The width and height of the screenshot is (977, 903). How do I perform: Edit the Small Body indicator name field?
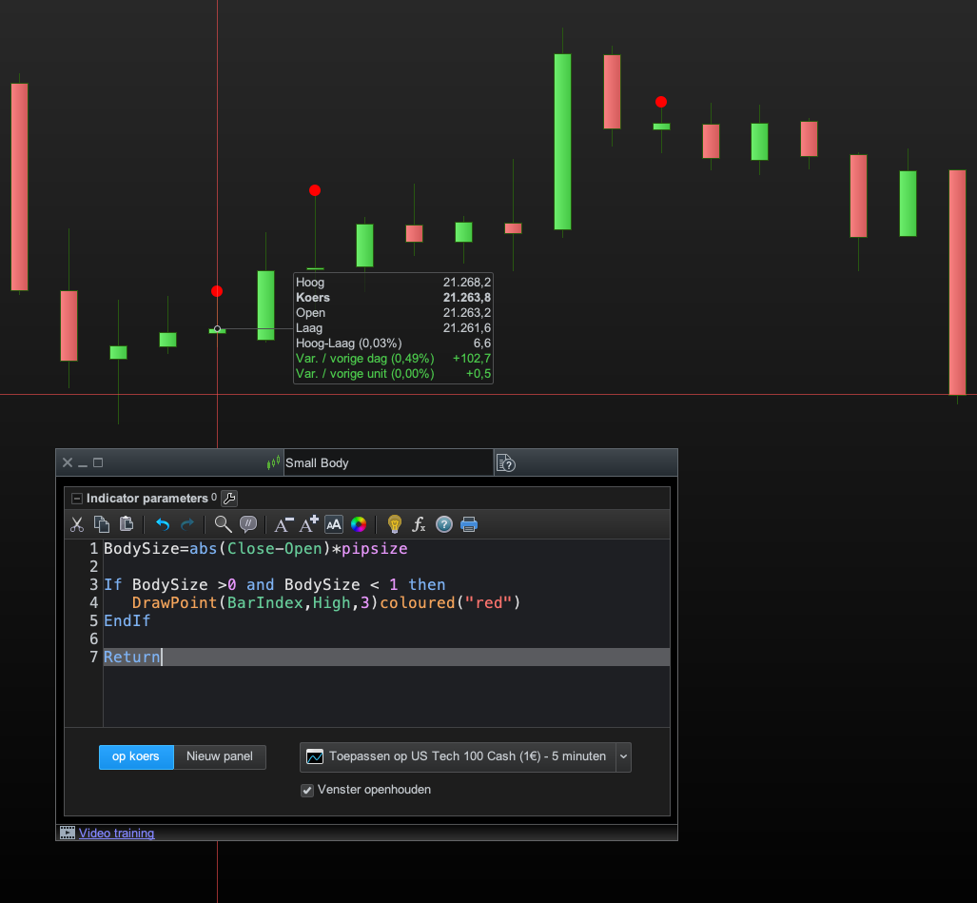[x=388, y=463]
